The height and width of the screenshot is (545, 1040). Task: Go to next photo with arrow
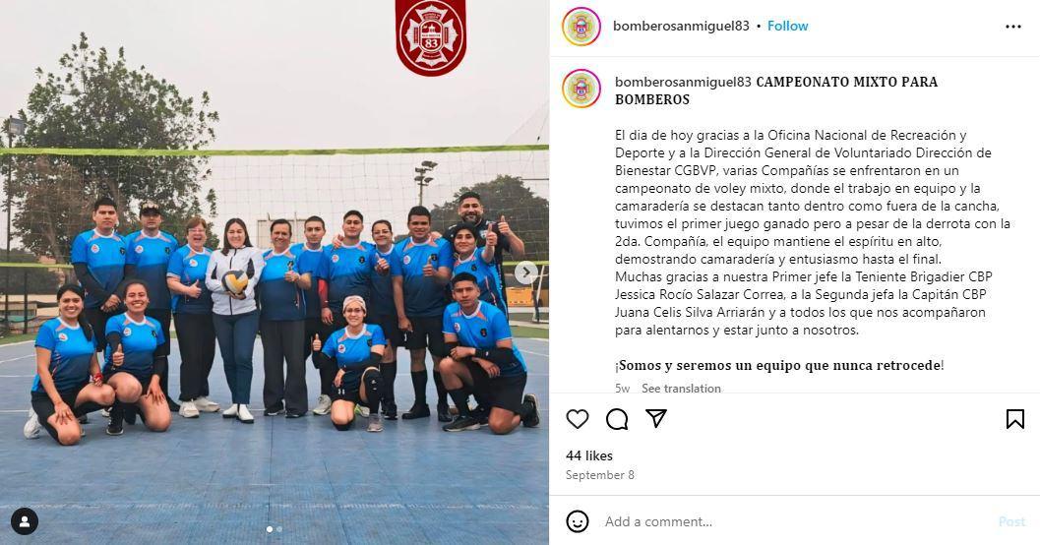(x=526, y=272)
